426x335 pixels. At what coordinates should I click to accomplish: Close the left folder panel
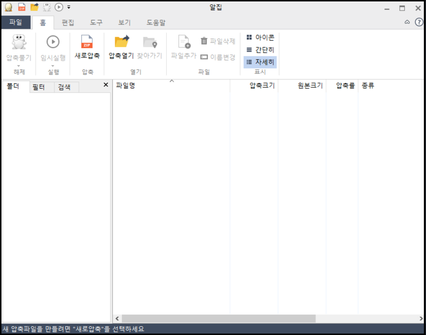[106, 85]
